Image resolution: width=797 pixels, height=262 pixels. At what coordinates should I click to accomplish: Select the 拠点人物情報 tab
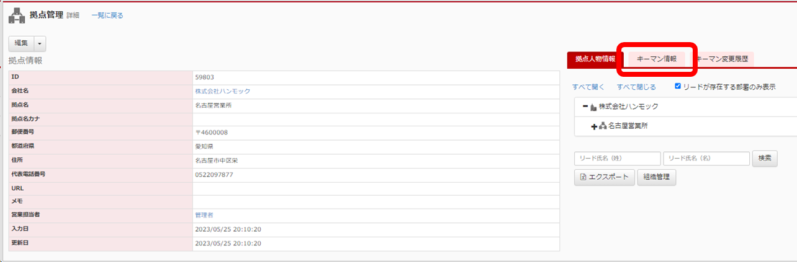coord(595,59)
